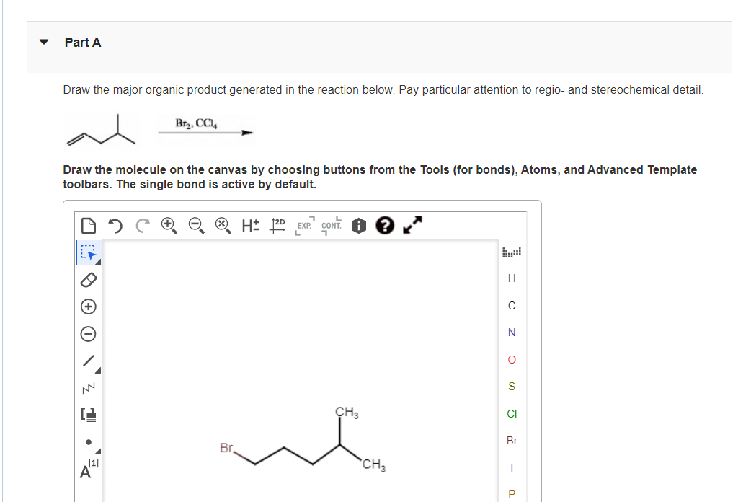Open the info hexagon icon
The height and width of the screenshot is (502, 751).
point(359,225)
